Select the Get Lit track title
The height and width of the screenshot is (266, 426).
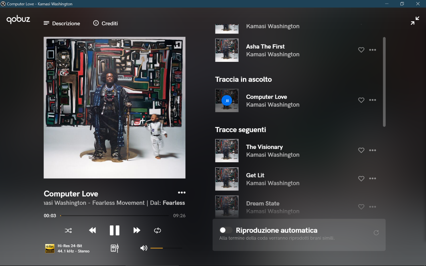[255, 175]
